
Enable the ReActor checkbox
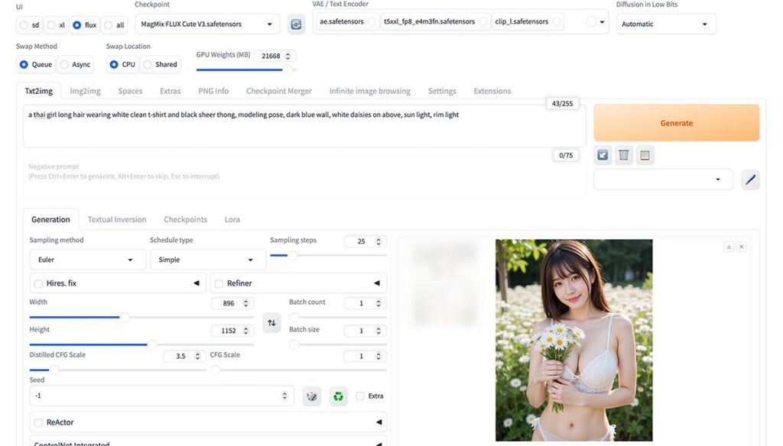click(x=38, y=422)
